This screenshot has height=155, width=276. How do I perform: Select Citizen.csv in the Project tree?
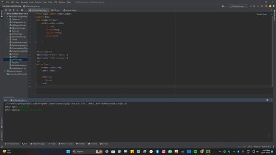(16, 19)
